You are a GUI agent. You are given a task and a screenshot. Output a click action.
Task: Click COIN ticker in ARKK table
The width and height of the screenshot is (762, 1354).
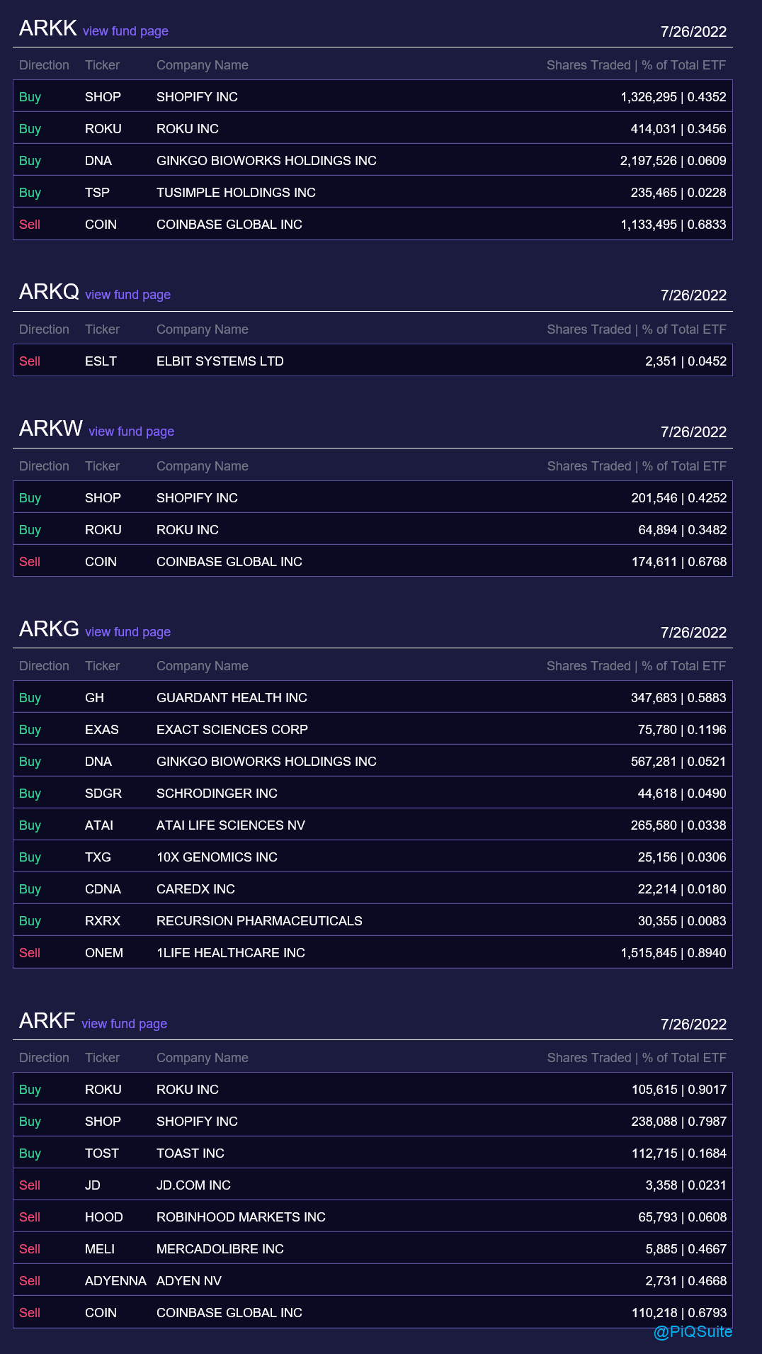101,225
